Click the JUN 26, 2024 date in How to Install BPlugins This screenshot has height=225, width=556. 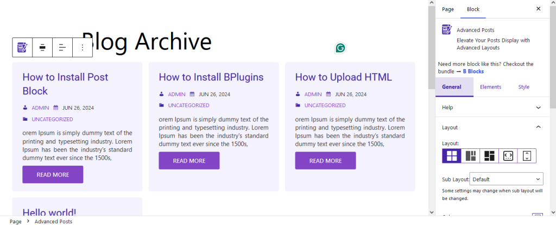[214, 95]
